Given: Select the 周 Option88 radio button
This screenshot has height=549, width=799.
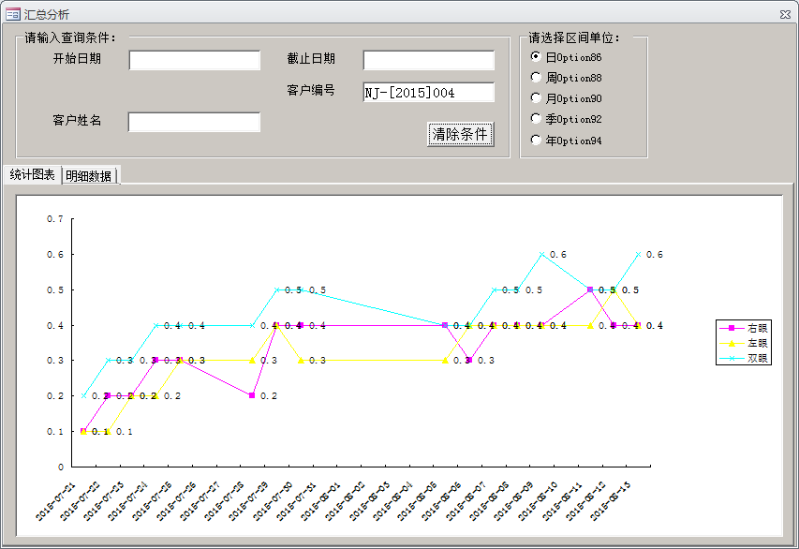Looking at the screenshot, I should [x=536, y=78].
